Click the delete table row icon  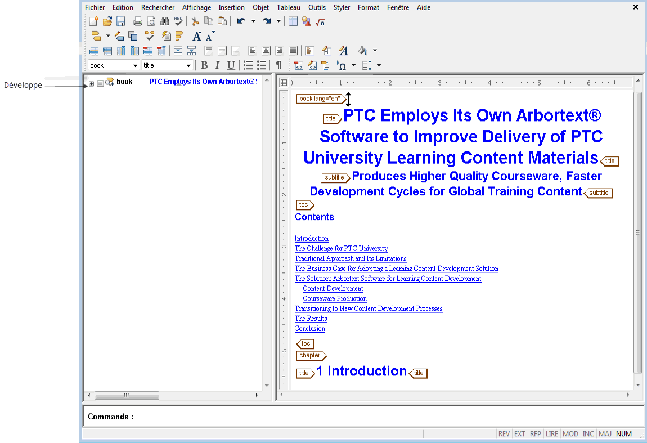(x=148, y=51)
